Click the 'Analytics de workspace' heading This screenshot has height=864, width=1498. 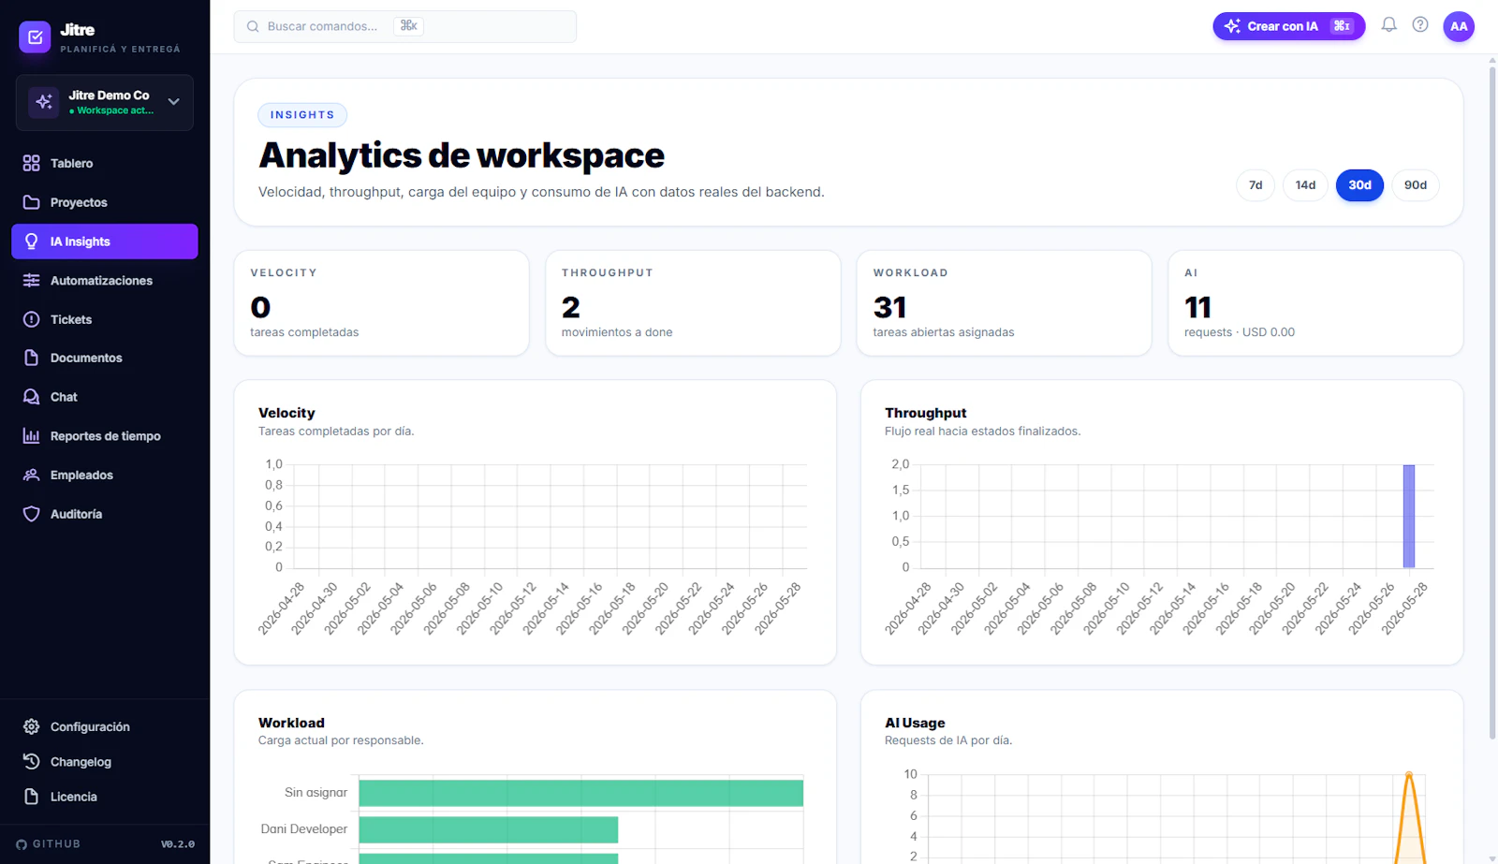(462, 155)
